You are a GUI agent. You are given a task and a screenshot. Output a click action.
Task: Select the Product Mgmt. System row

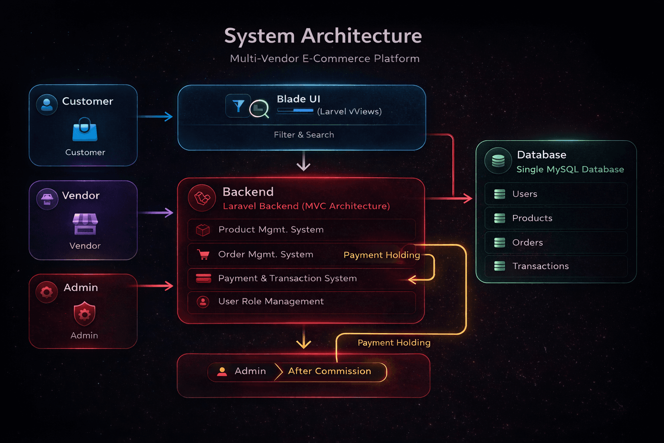pos(302,230)
